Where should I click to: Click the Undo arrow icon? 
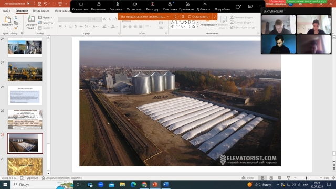click(46, 4)
